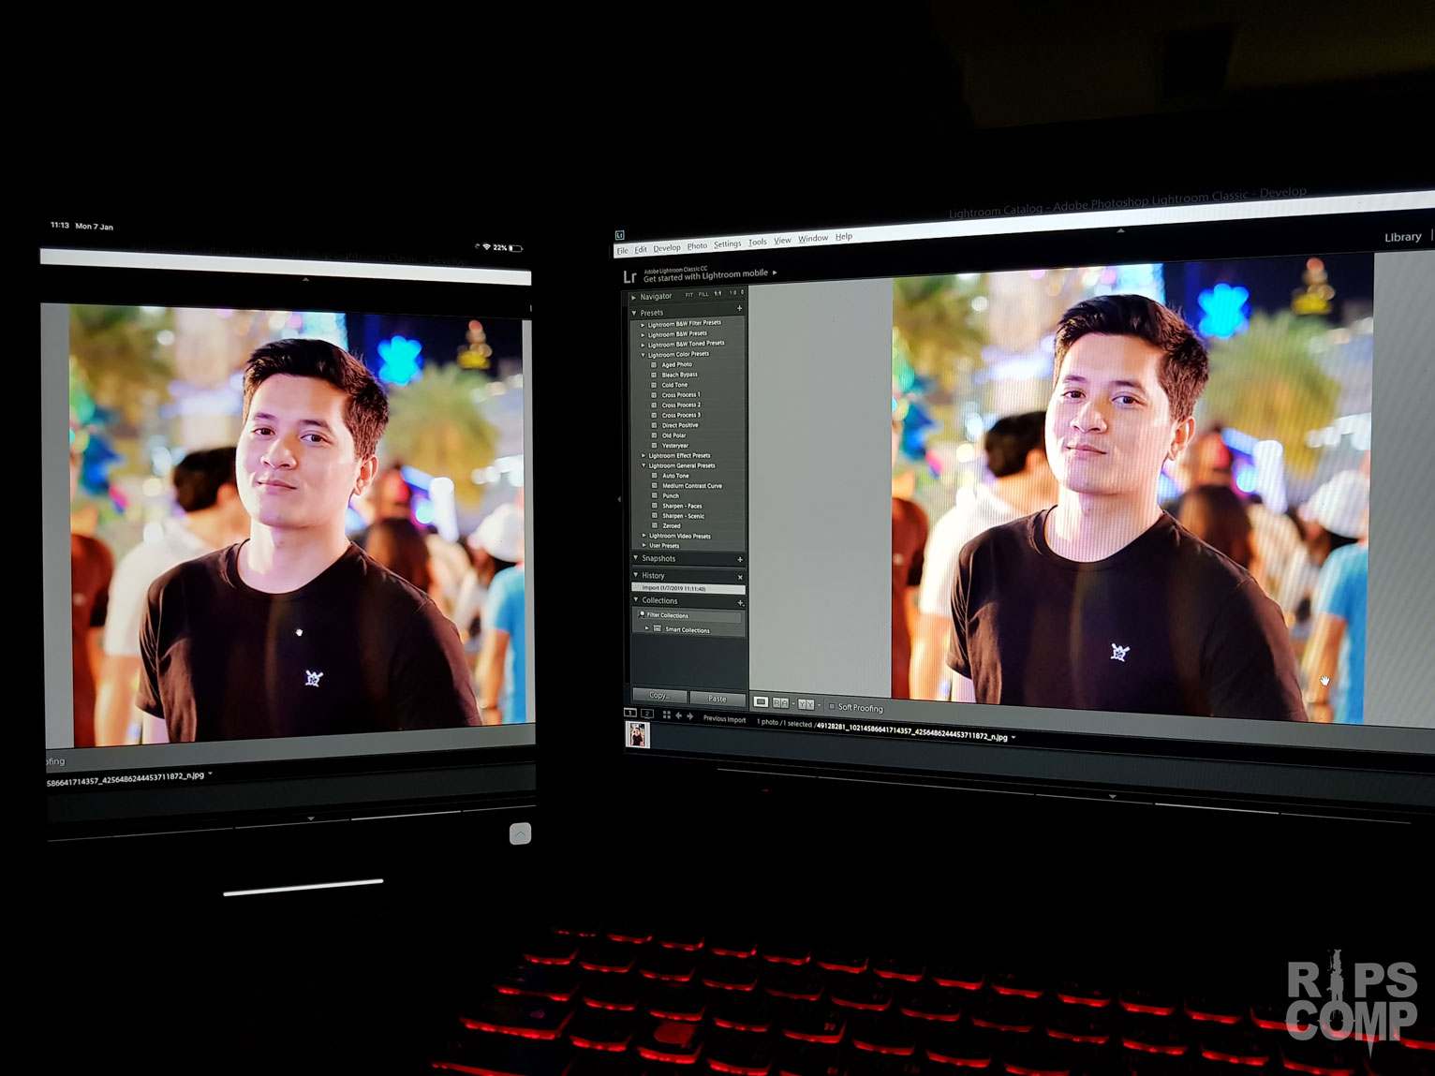This screenshot has height=1076, width=1435.
Task: Expand the Smart Collections set
Action: (647, 629)
